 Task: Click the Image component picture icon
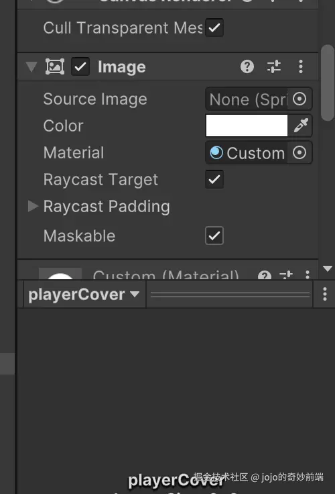55,66
